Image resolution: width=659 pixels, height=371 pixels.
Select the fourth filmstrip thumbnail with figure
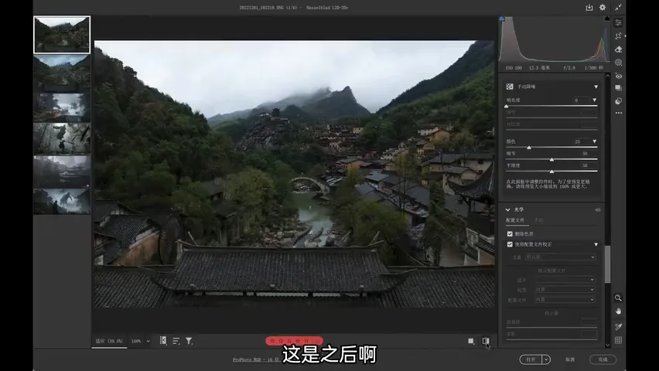62,138
